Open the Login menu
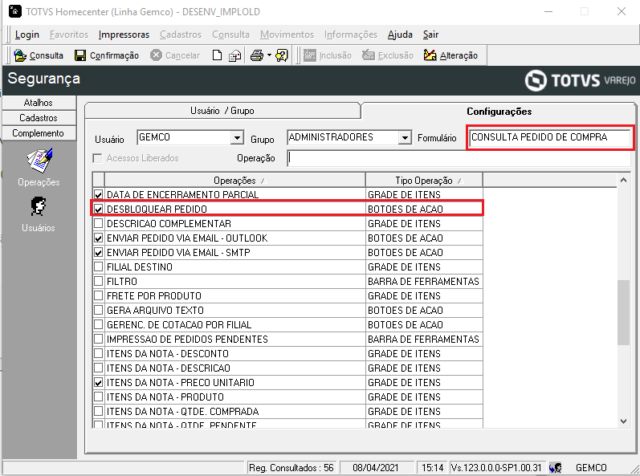This screenshot has width=640, height=476. tap(27, 35)
